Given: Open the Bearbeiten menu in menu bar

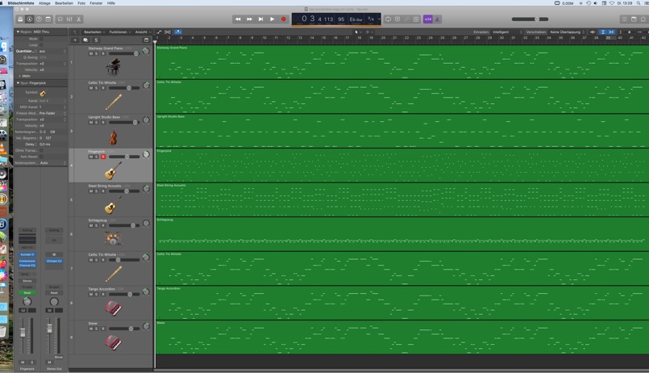Looking at the screenshot, I should (x=64, y=3).
